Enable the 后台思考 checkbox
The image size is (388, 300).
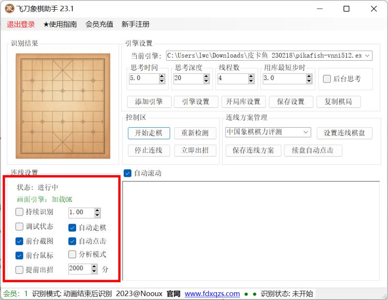tap(327, 79)
